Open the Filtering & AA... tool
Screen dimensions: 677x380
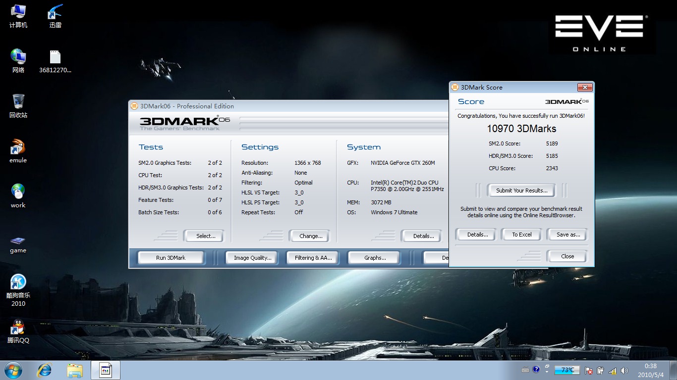coord(313,258)
